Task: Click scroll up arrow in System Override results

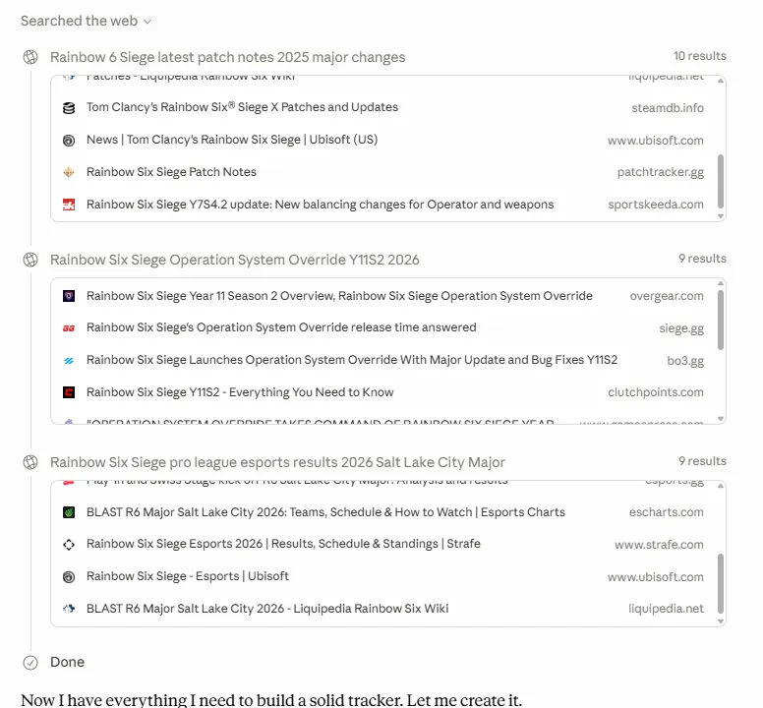Action: point(721,283)
